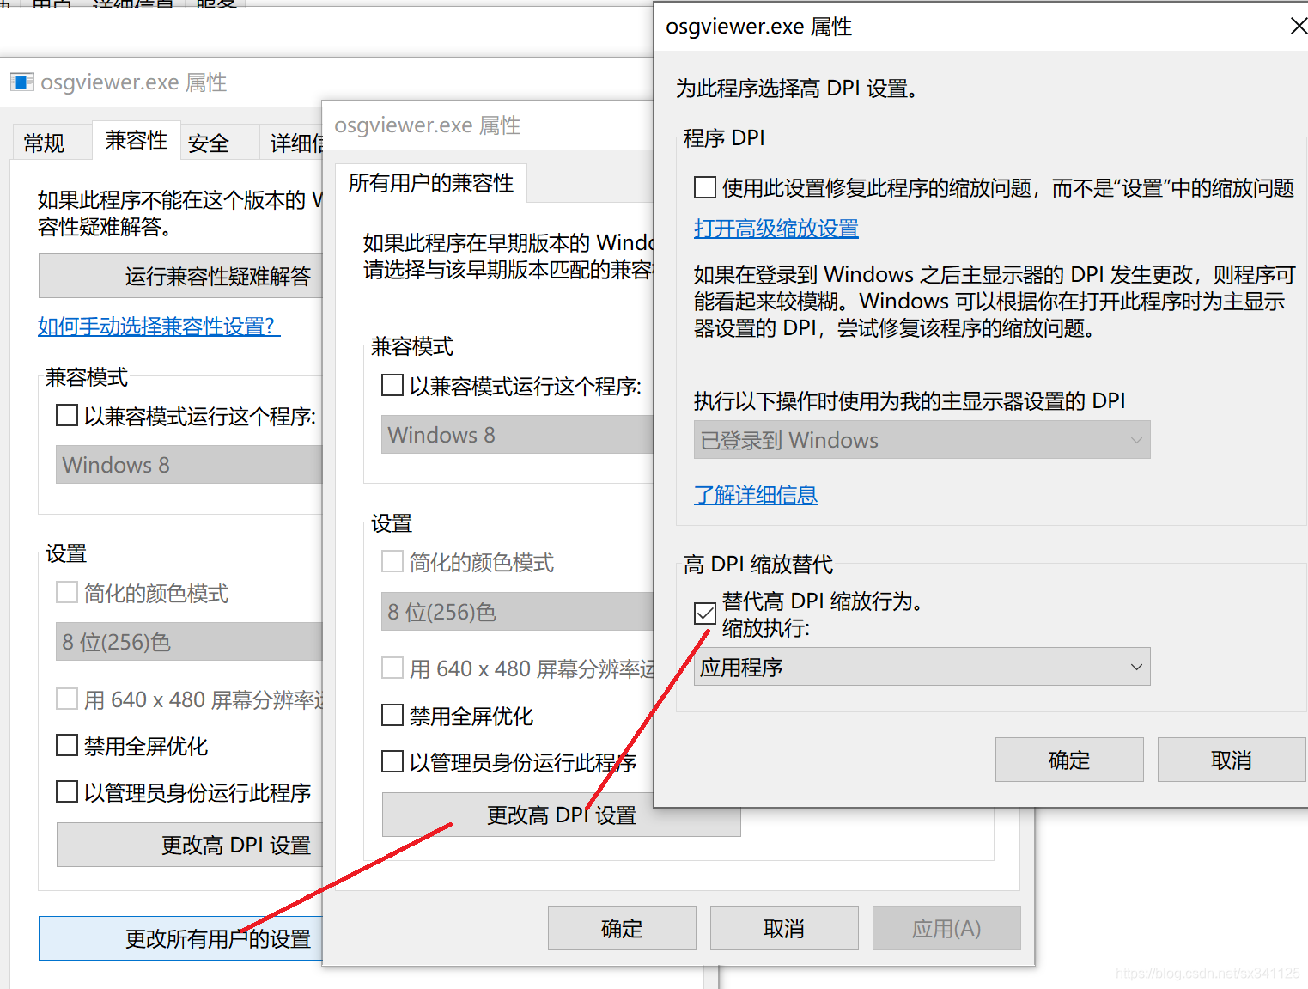Cancel the all-users compatibility dialog
The height and width of the screenshot is (989, 1308).
click(x=784, y=928)
